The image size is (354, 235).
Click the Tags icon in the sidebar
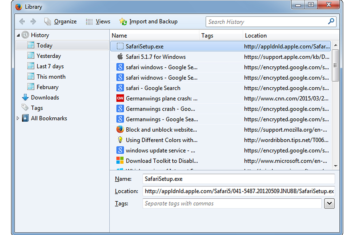coord(24,108)
